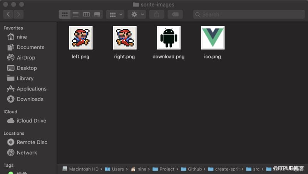Image resolution: width=308 pixels, height=174 pixels.
Task: Click the right.png file name
Action: (x=124, y=57)
